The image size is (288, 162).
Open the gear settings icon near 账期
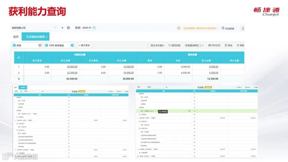[68, 28]
